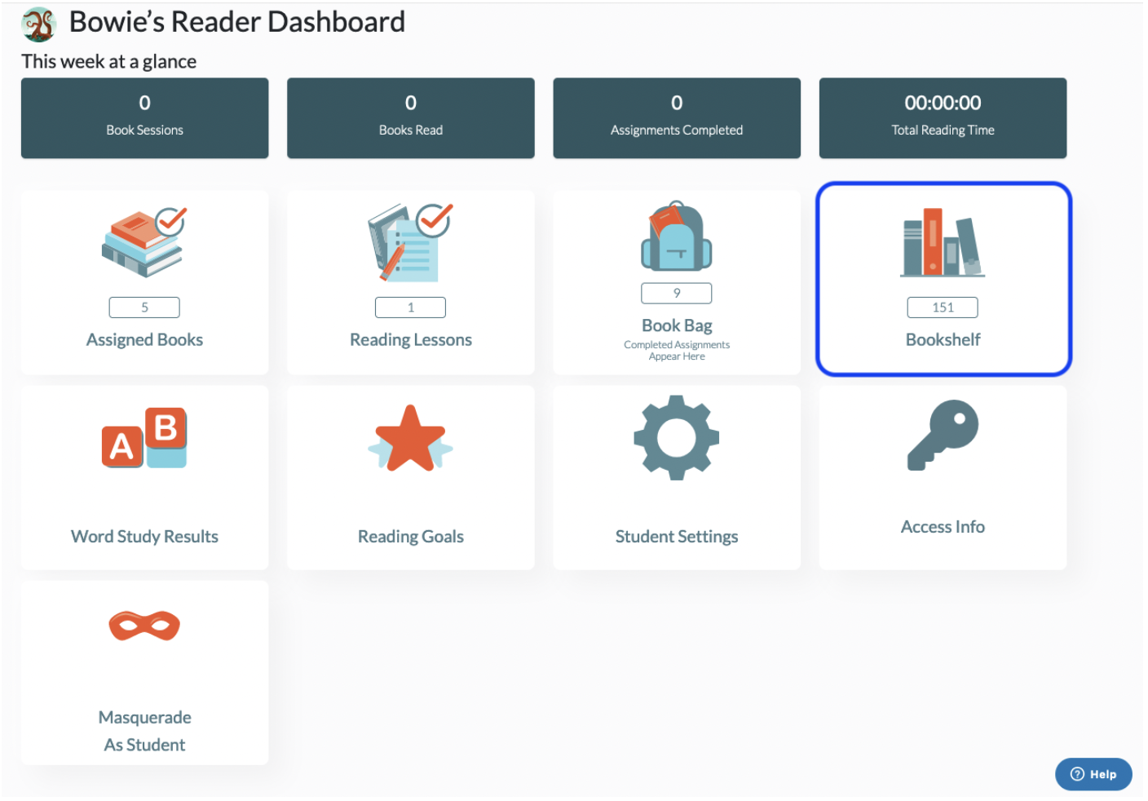Click the Assigned Books stacked-books icon
This screenshot has height=801, width=1148.
point(144,242)
